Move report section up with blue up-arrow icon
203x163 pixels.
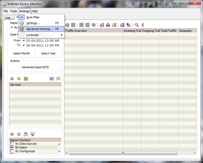pos(26,134)
